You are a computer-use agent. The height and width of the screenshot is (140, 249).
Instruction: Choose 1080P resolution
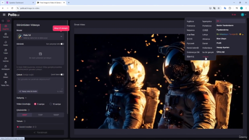point(56,115)
